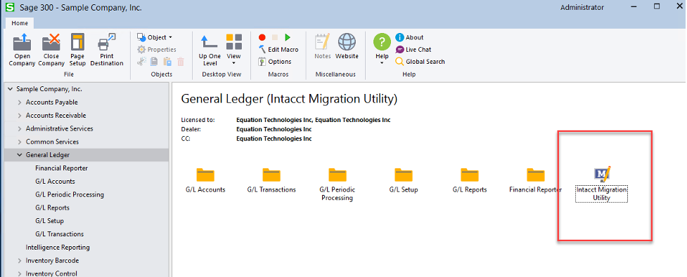
Task: Launch the Intacct Migration Utility icon
Action: (602, 174)
